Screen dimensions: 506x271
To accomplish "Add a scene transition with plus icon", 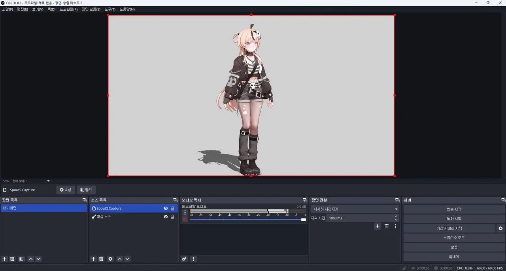I will (x=377, y=226).
